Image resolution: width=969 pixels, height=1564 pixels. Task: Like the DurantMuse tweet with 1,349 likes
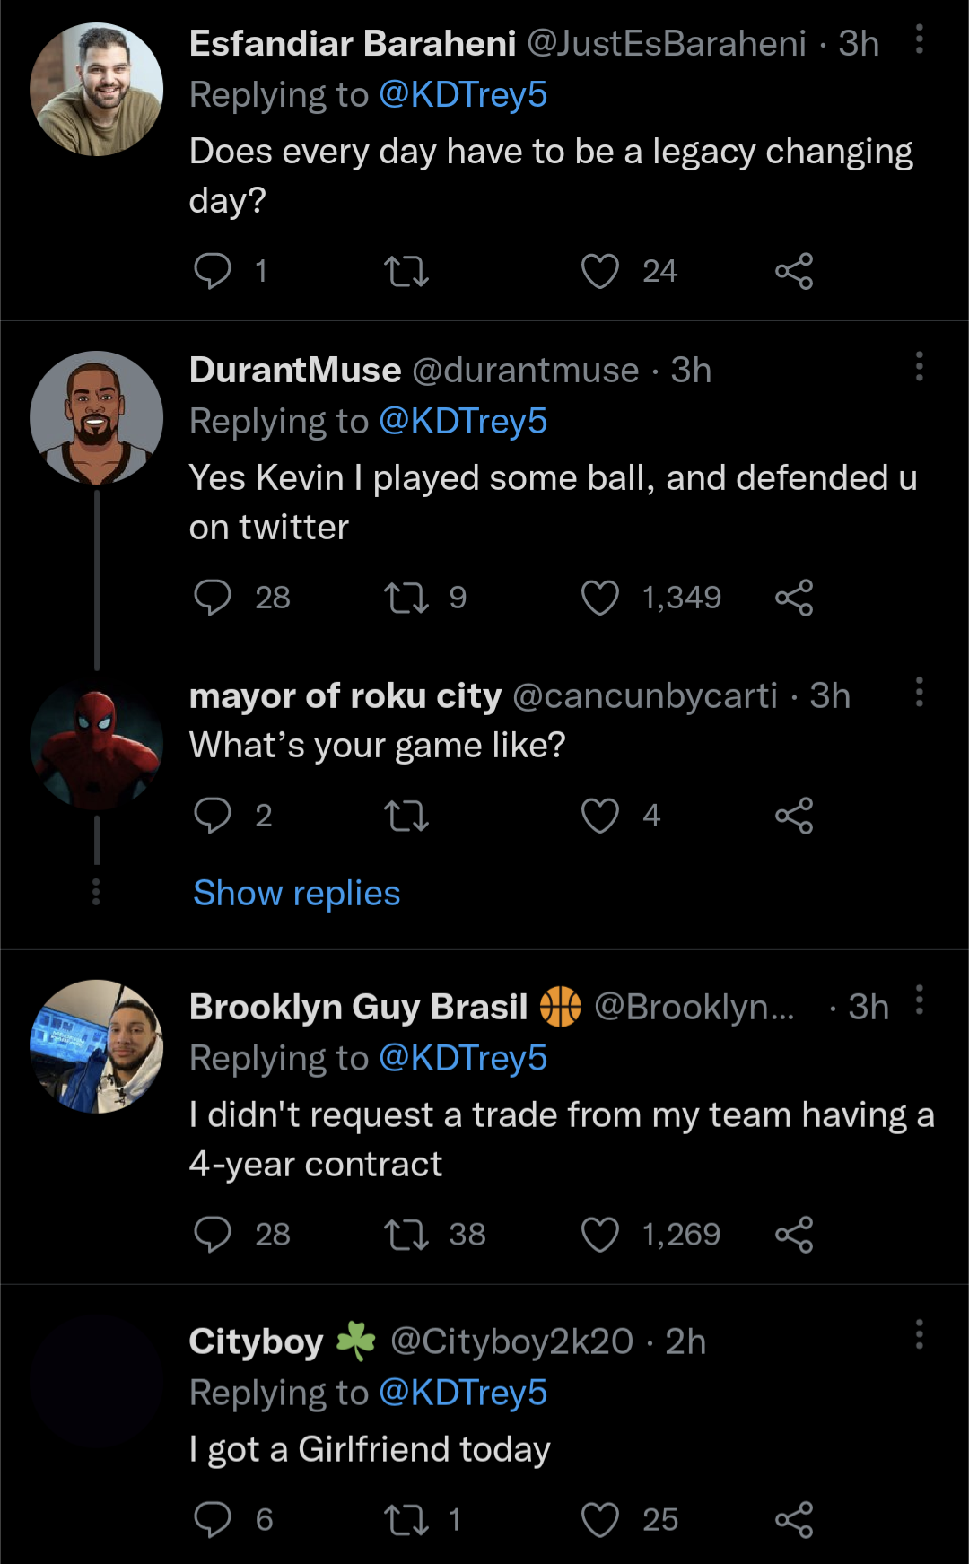[600, 598]
